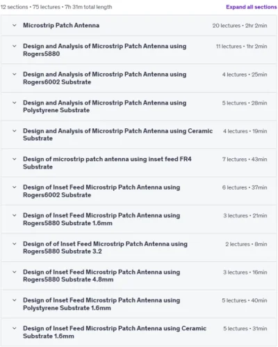This screenshot has width=278, height=347.
Task: Expand chevron for Inset Feed Polystyrene 1.6mm section
Action: 15,300
